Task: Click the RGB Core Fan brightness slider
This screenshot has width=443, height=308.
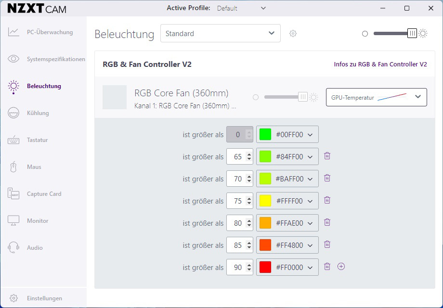Action: click(x=286, y=97)
